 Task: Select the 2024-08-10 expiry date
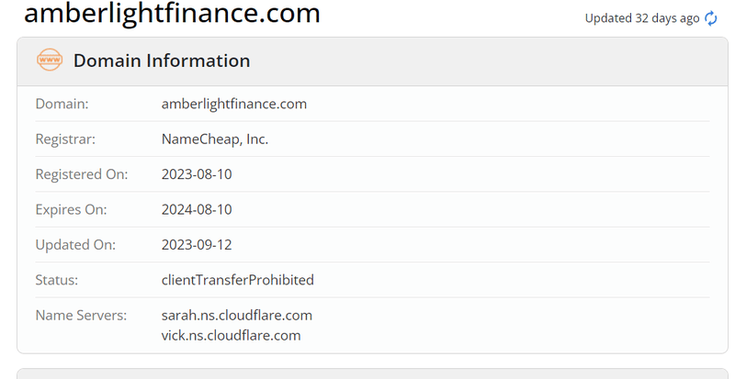tap(197, 209)
